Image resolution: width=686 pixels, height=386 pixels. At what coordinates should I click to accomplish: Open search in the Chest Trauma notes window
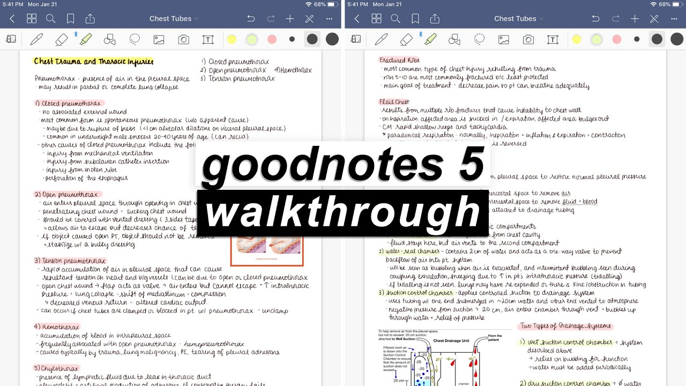51,19
